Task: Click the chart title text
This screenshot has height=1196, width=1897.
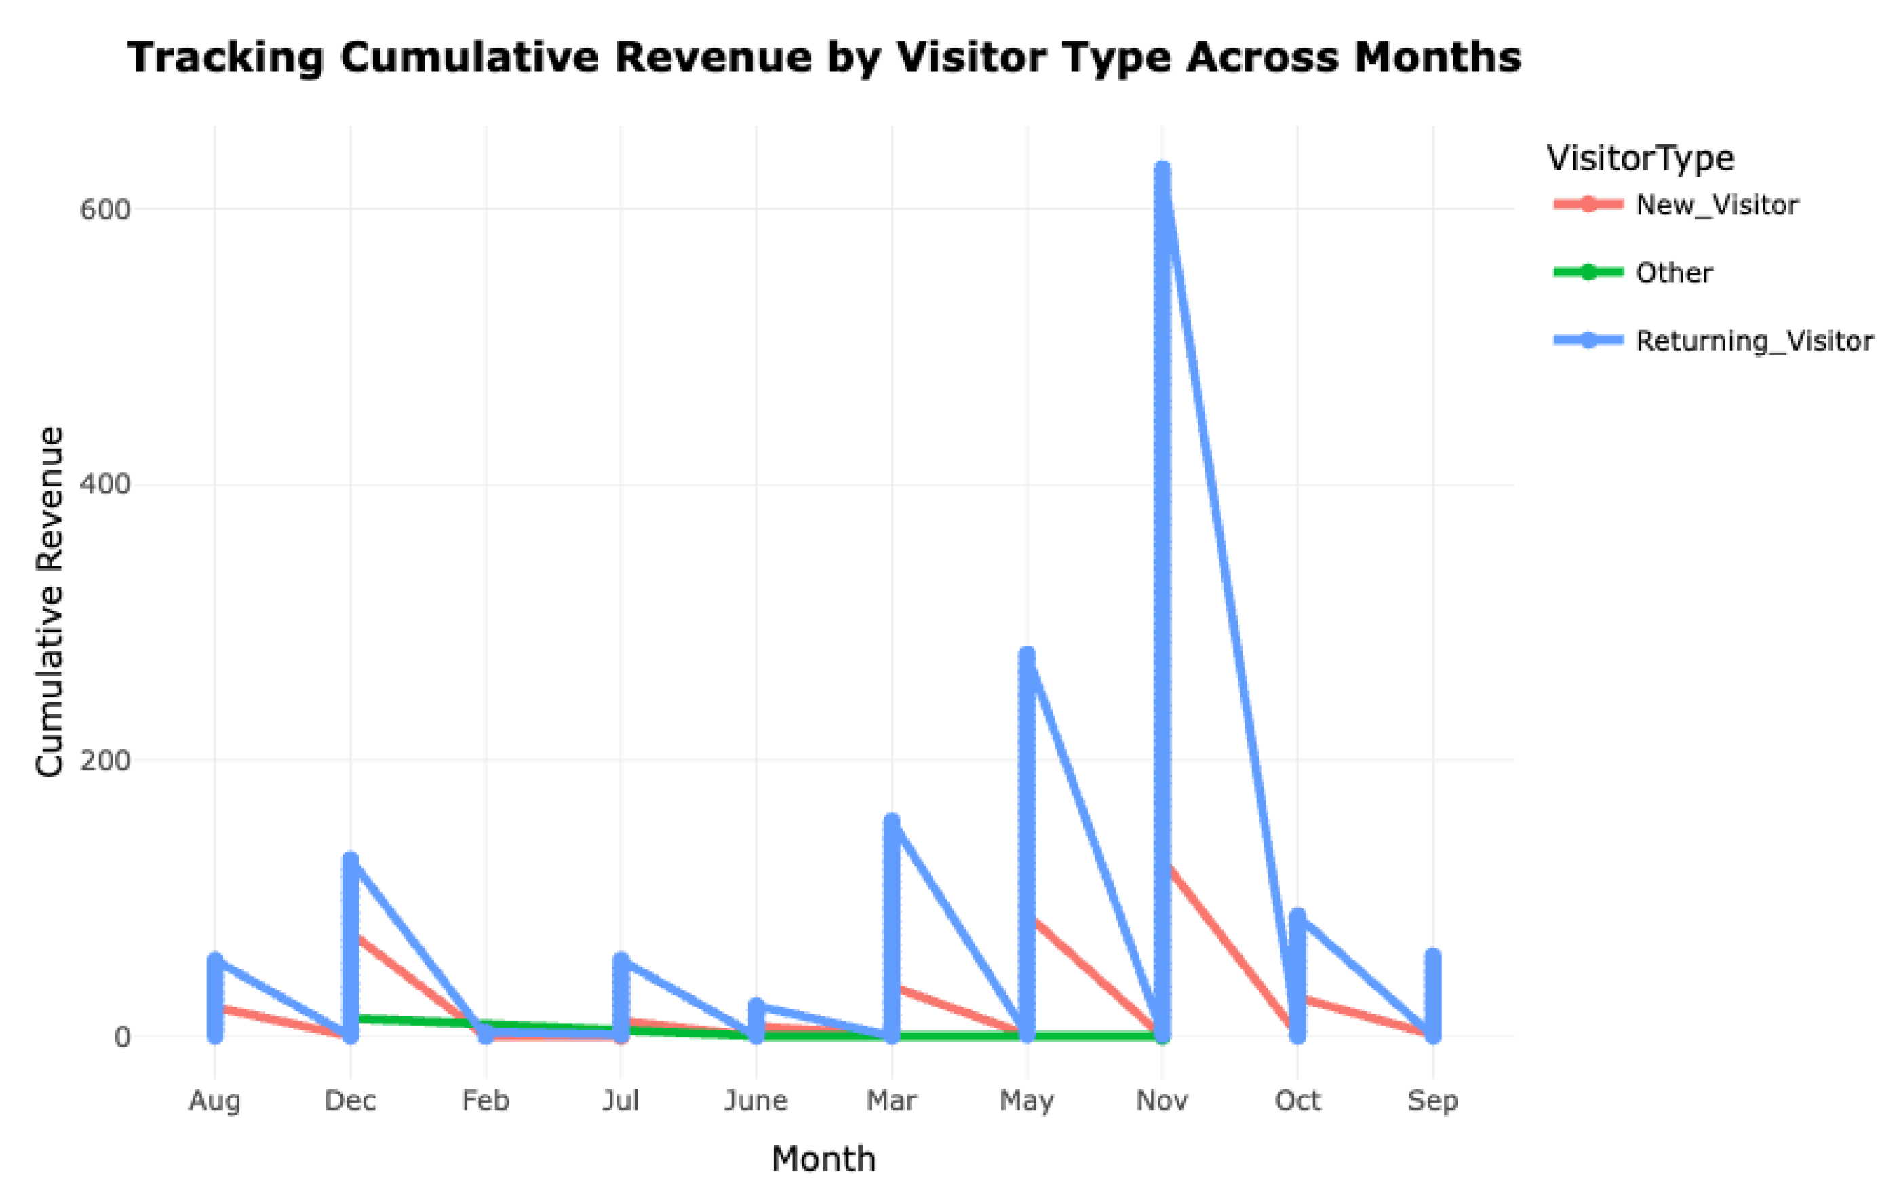Action: click(824, 58)
